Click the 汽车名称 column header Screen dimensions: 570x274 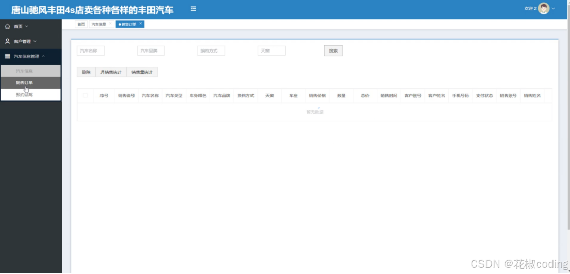point(150,96)
